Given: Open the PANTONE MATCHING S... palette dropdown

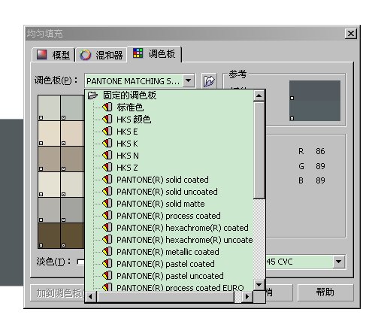Looking at the screenshot, I should coord(189,80).
